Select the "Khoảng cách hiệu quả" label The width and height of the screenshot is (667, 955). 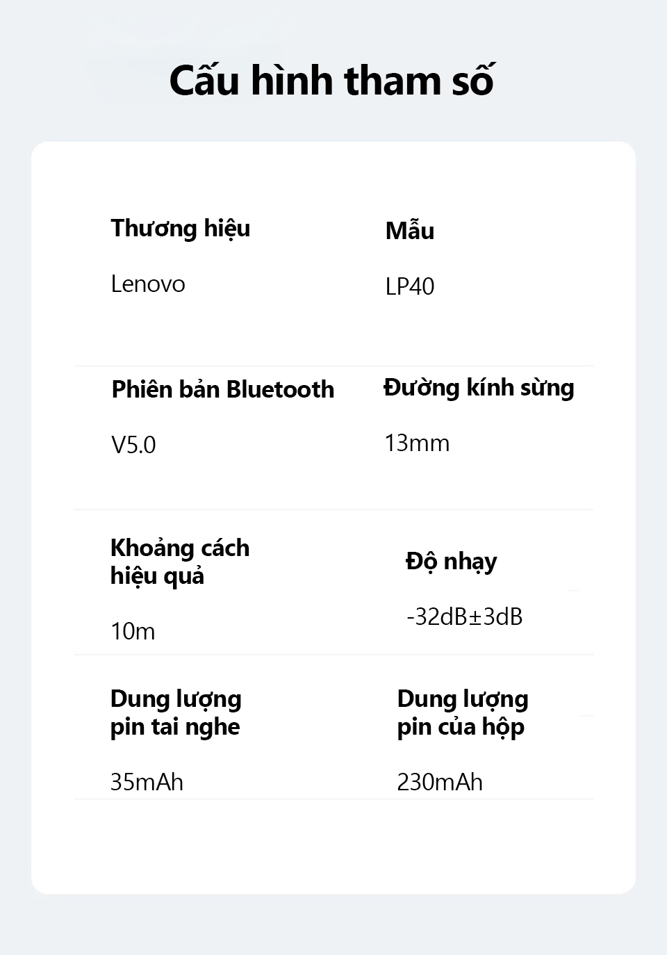click(179, 562)
